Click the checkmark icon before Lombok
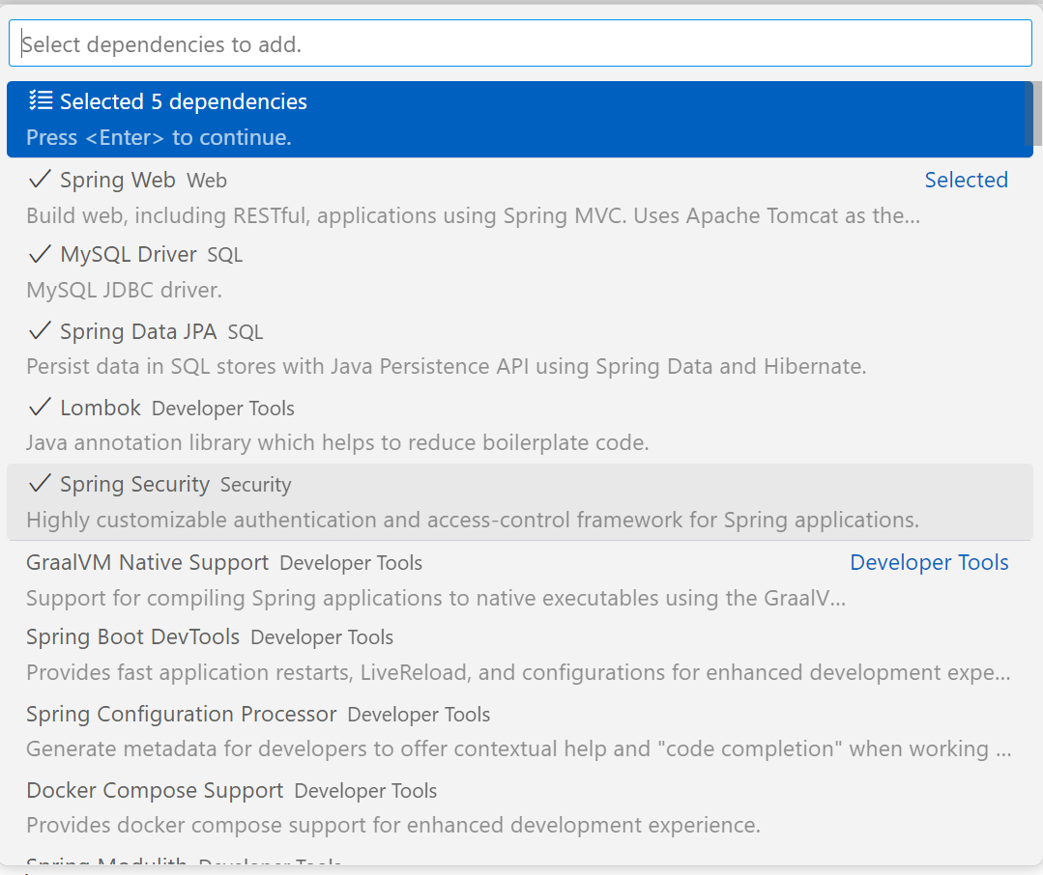Viewport: 1043px width, 875px height. (x=40, y=408)
